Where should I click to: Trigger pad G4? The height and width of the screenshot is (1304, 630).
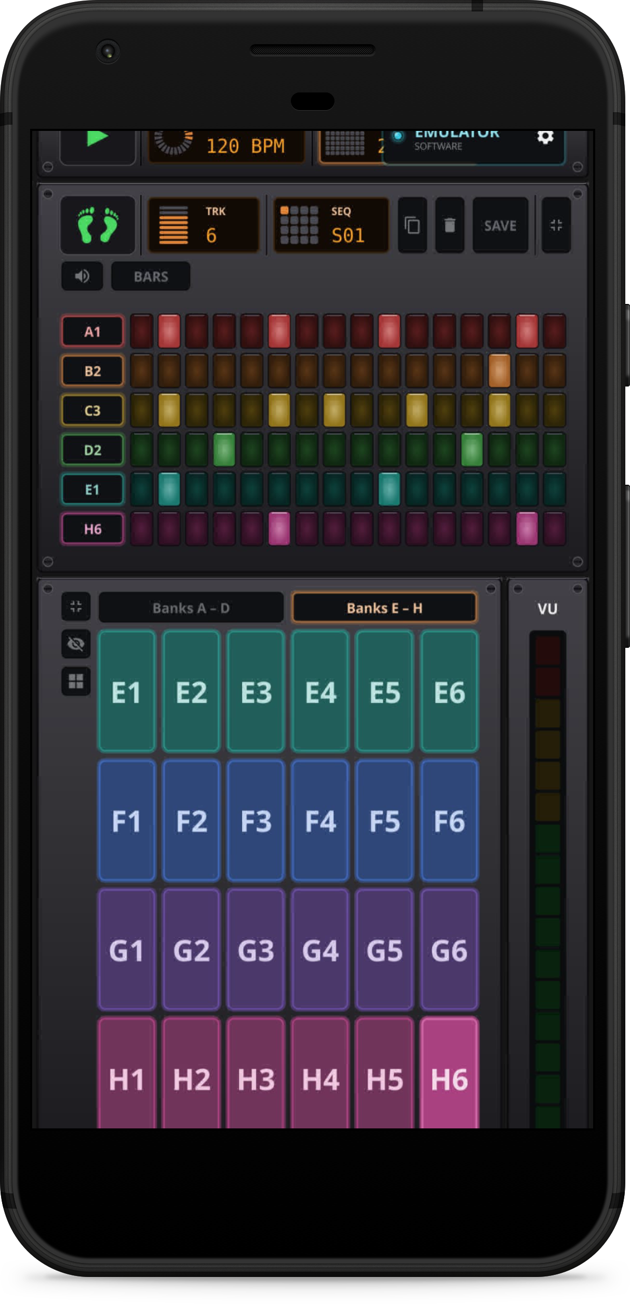point(320,949)
